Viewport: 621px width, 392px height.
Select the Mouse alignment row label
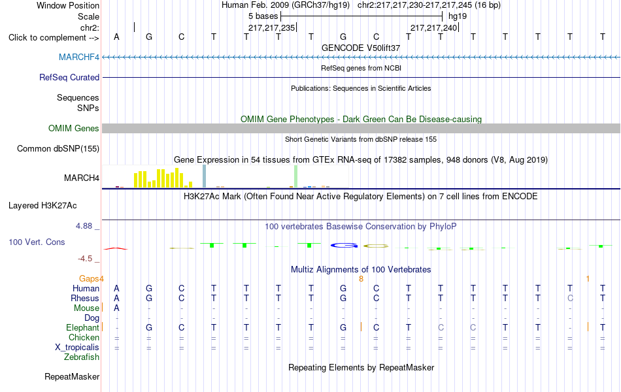tap(86, 308)
